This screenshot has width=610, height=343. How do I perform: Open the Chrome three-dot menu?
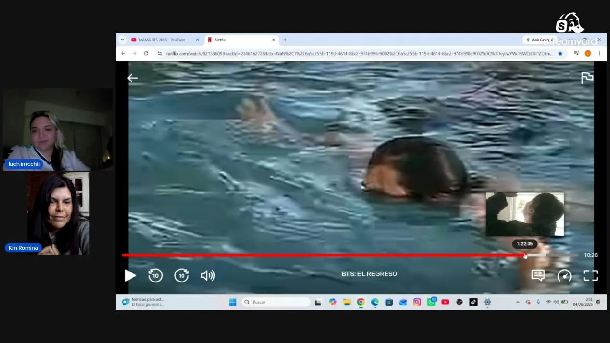599,53
